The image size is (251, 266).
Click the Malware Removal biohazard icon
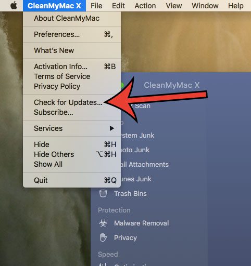point(103,223)
